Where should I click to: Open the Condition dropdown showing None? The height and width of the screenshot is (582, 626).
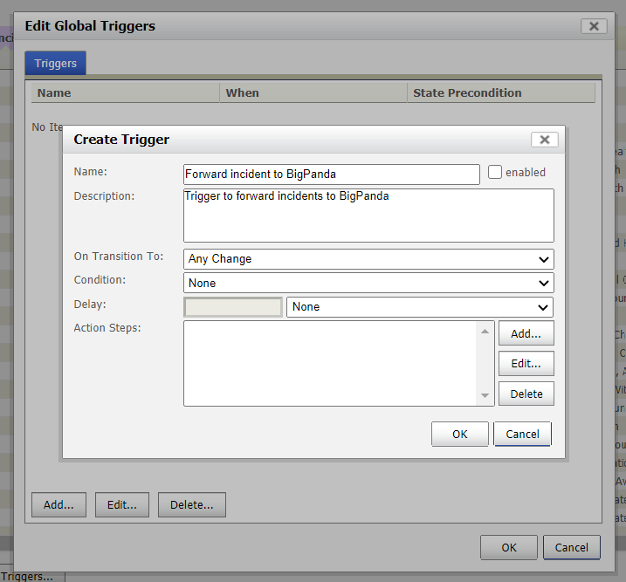point(368,284)
